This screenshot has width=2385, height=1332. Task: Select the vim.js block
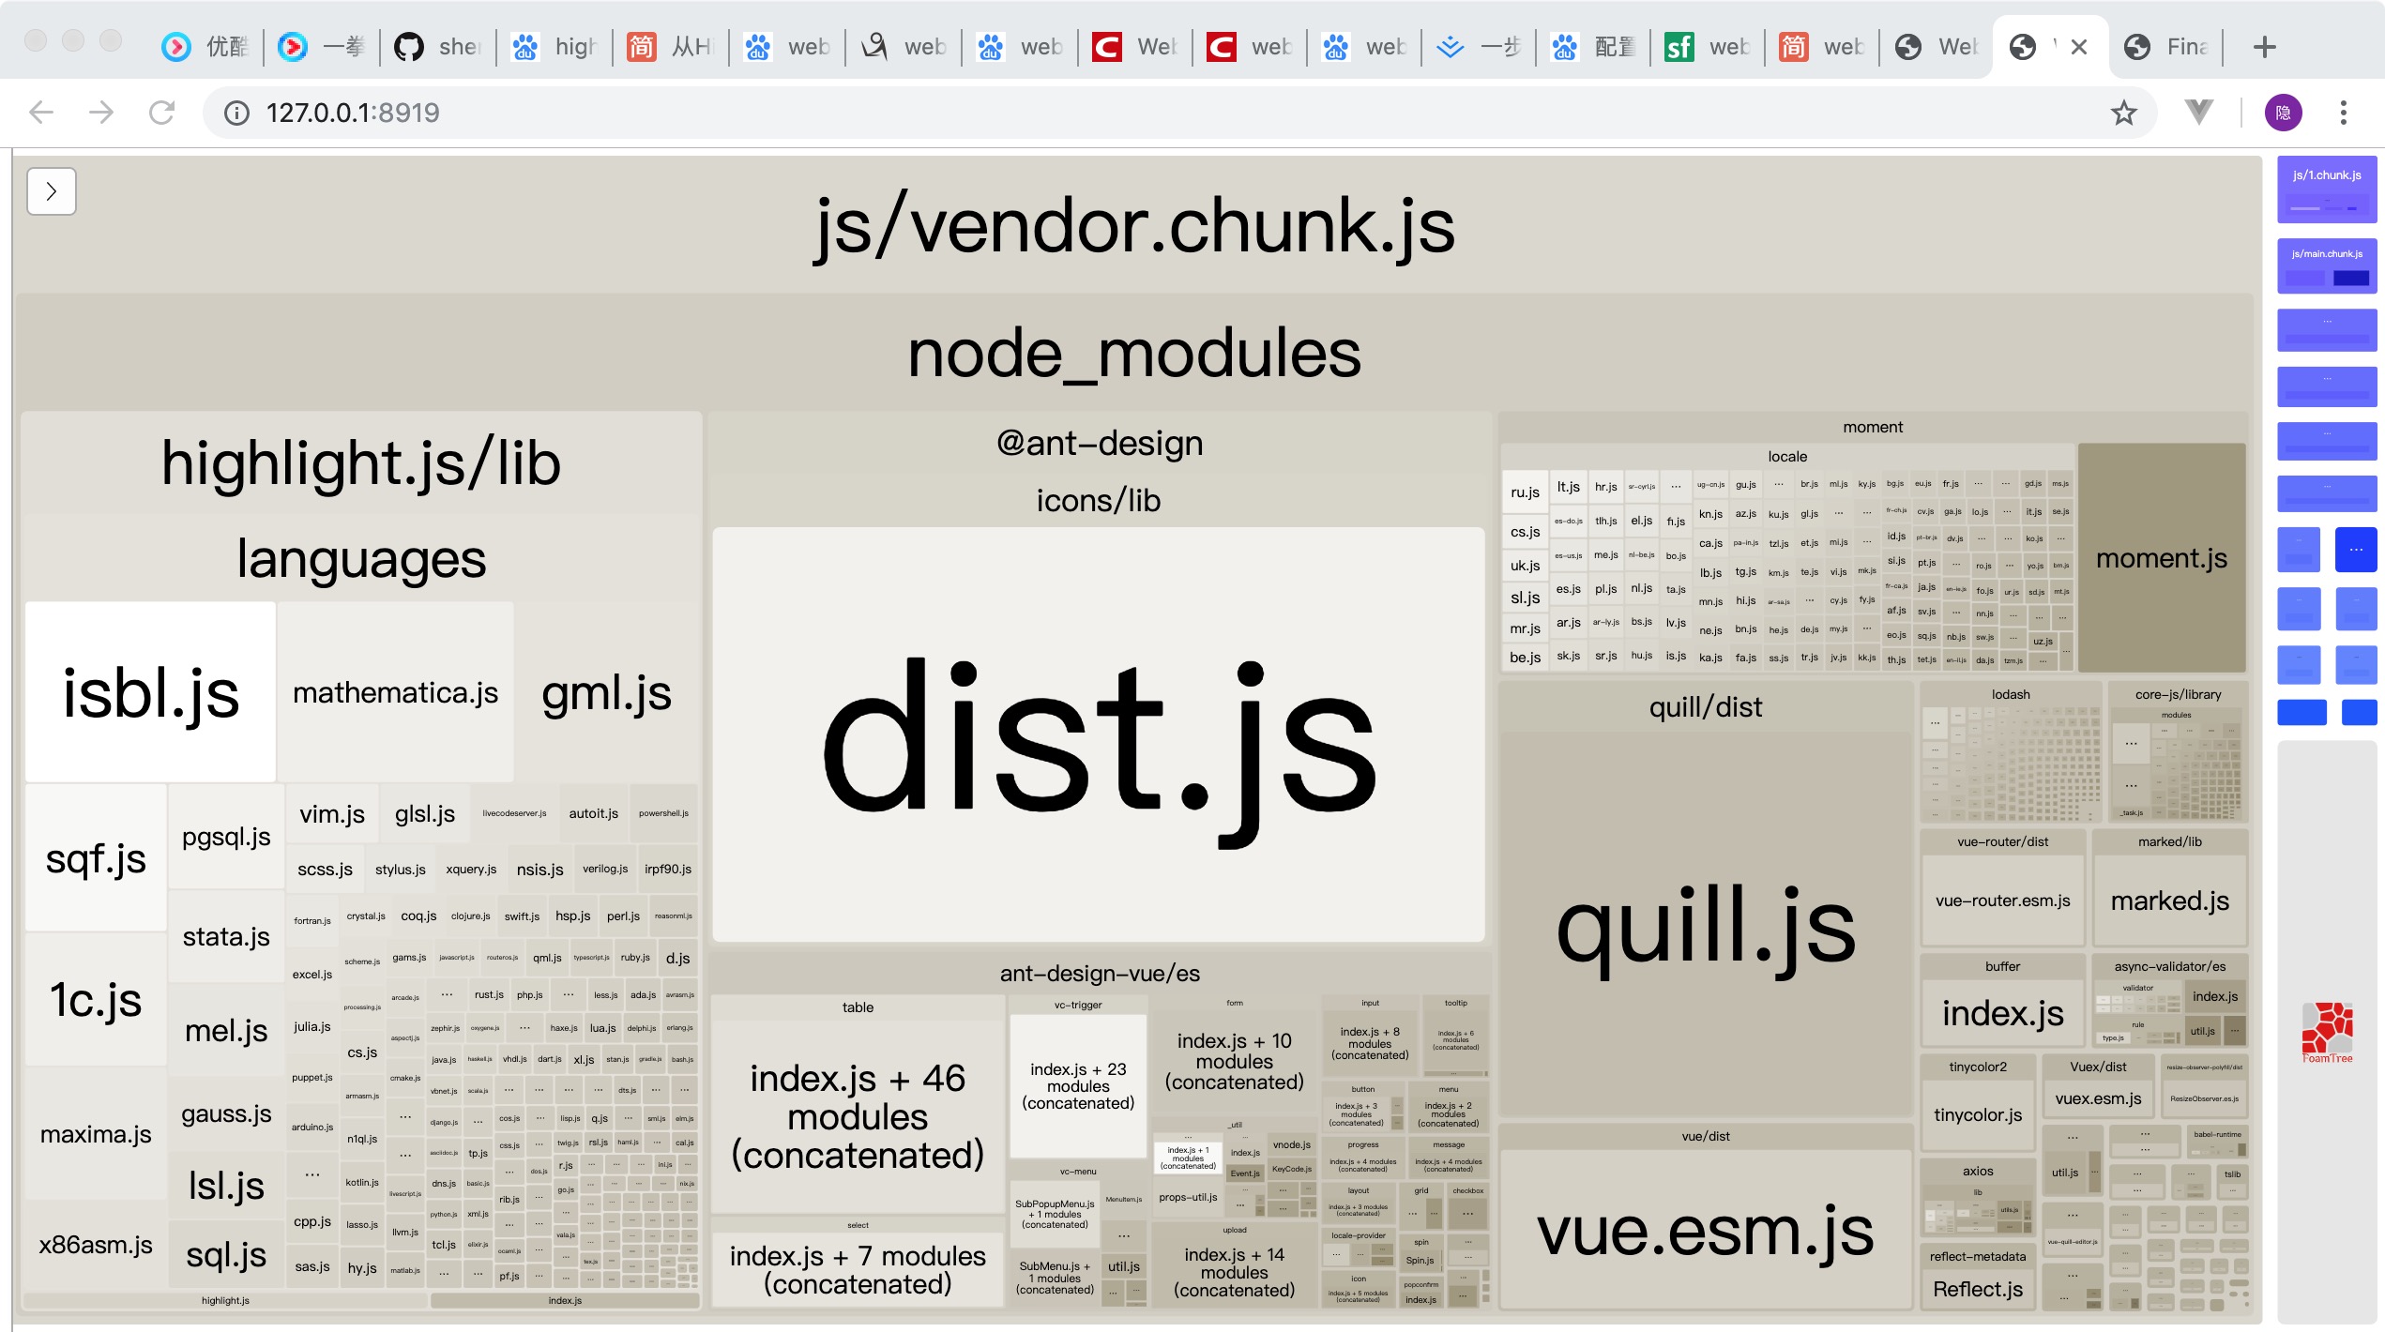pos(332,814)
